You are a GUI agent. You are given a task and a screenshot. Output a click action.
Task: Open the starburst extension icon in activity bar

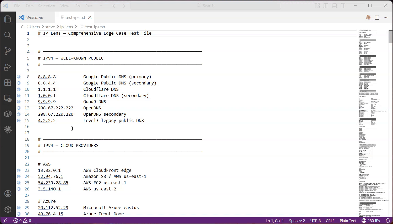pyautogui.click(x=8, y=130)
